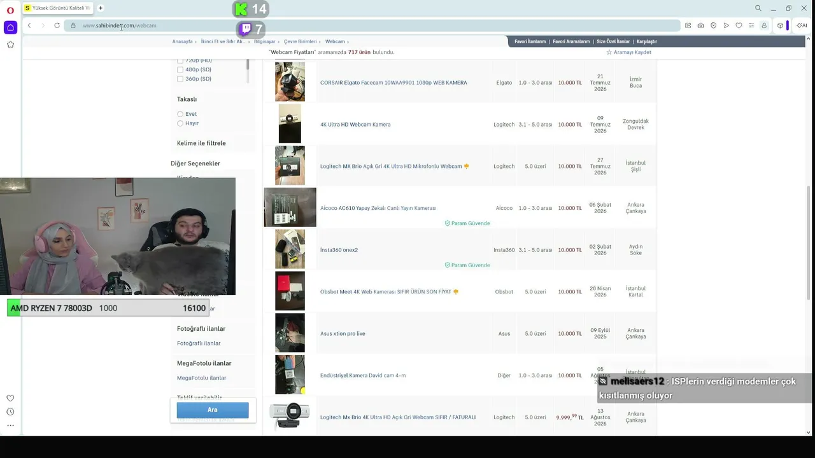The image size is (815, 458).
Task: Open Endüstriyel Kamera David cam listing
Action: click(x=363, y=375)
